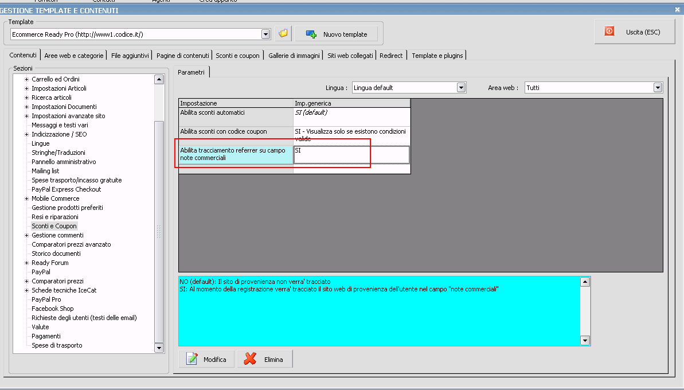684x390 pixels.
Task: Select the Spese di trasporto section
Action: 57,345
